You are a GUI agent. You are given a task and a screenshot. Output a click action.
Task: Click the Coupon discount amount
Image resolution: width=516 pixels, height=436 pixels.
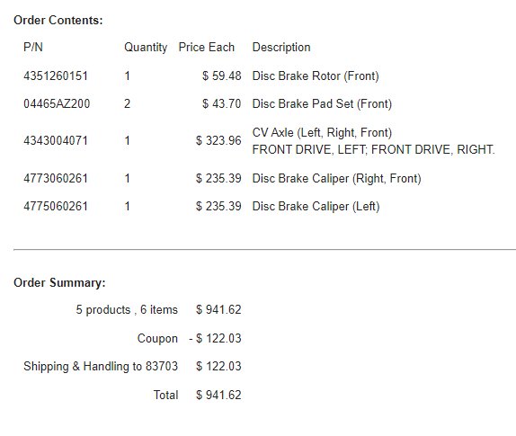tap(215, 339)
